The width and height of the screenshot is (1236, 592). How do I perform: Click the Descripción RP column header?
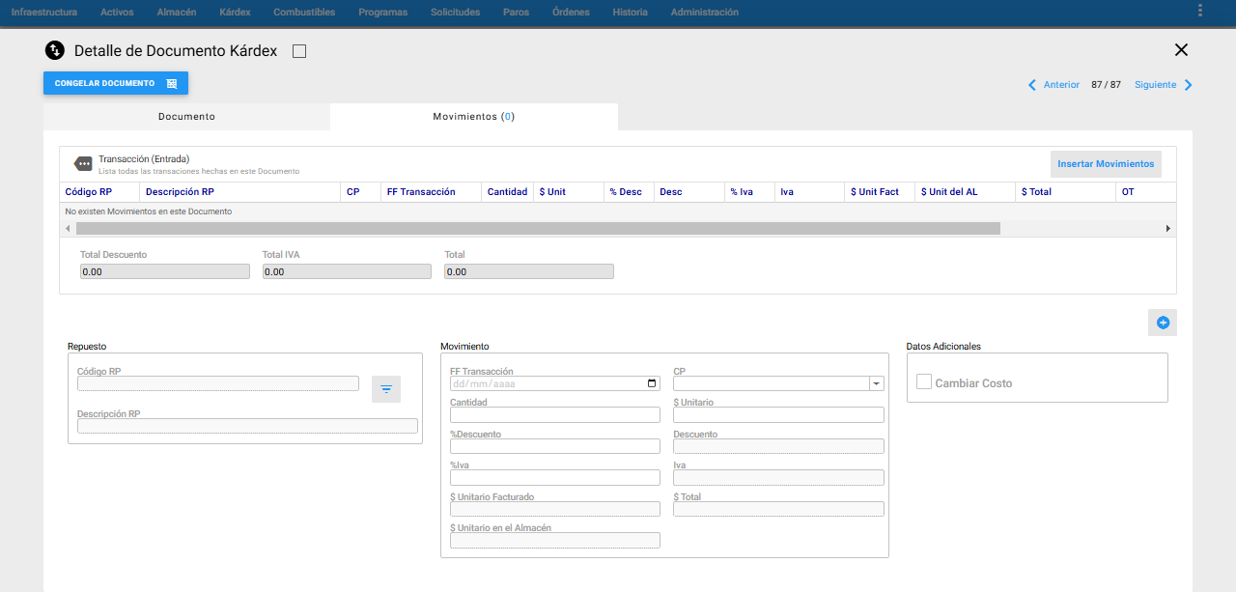tap(240, 192)
